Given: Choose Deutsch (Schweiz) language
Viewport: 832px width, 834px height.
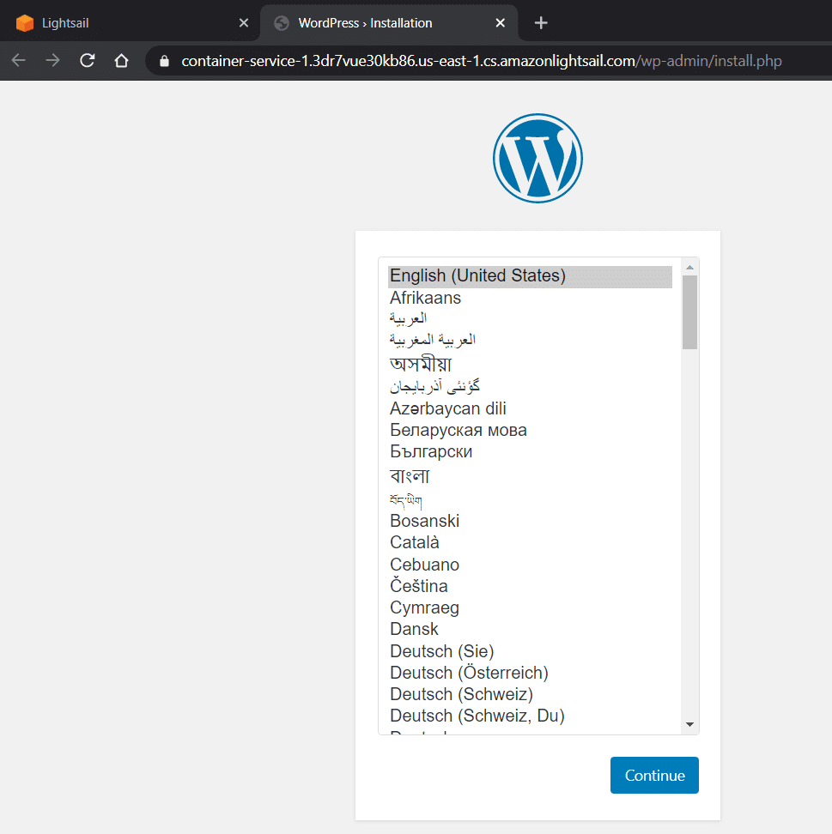Looking at the screenshot, I should pos(530,694).
